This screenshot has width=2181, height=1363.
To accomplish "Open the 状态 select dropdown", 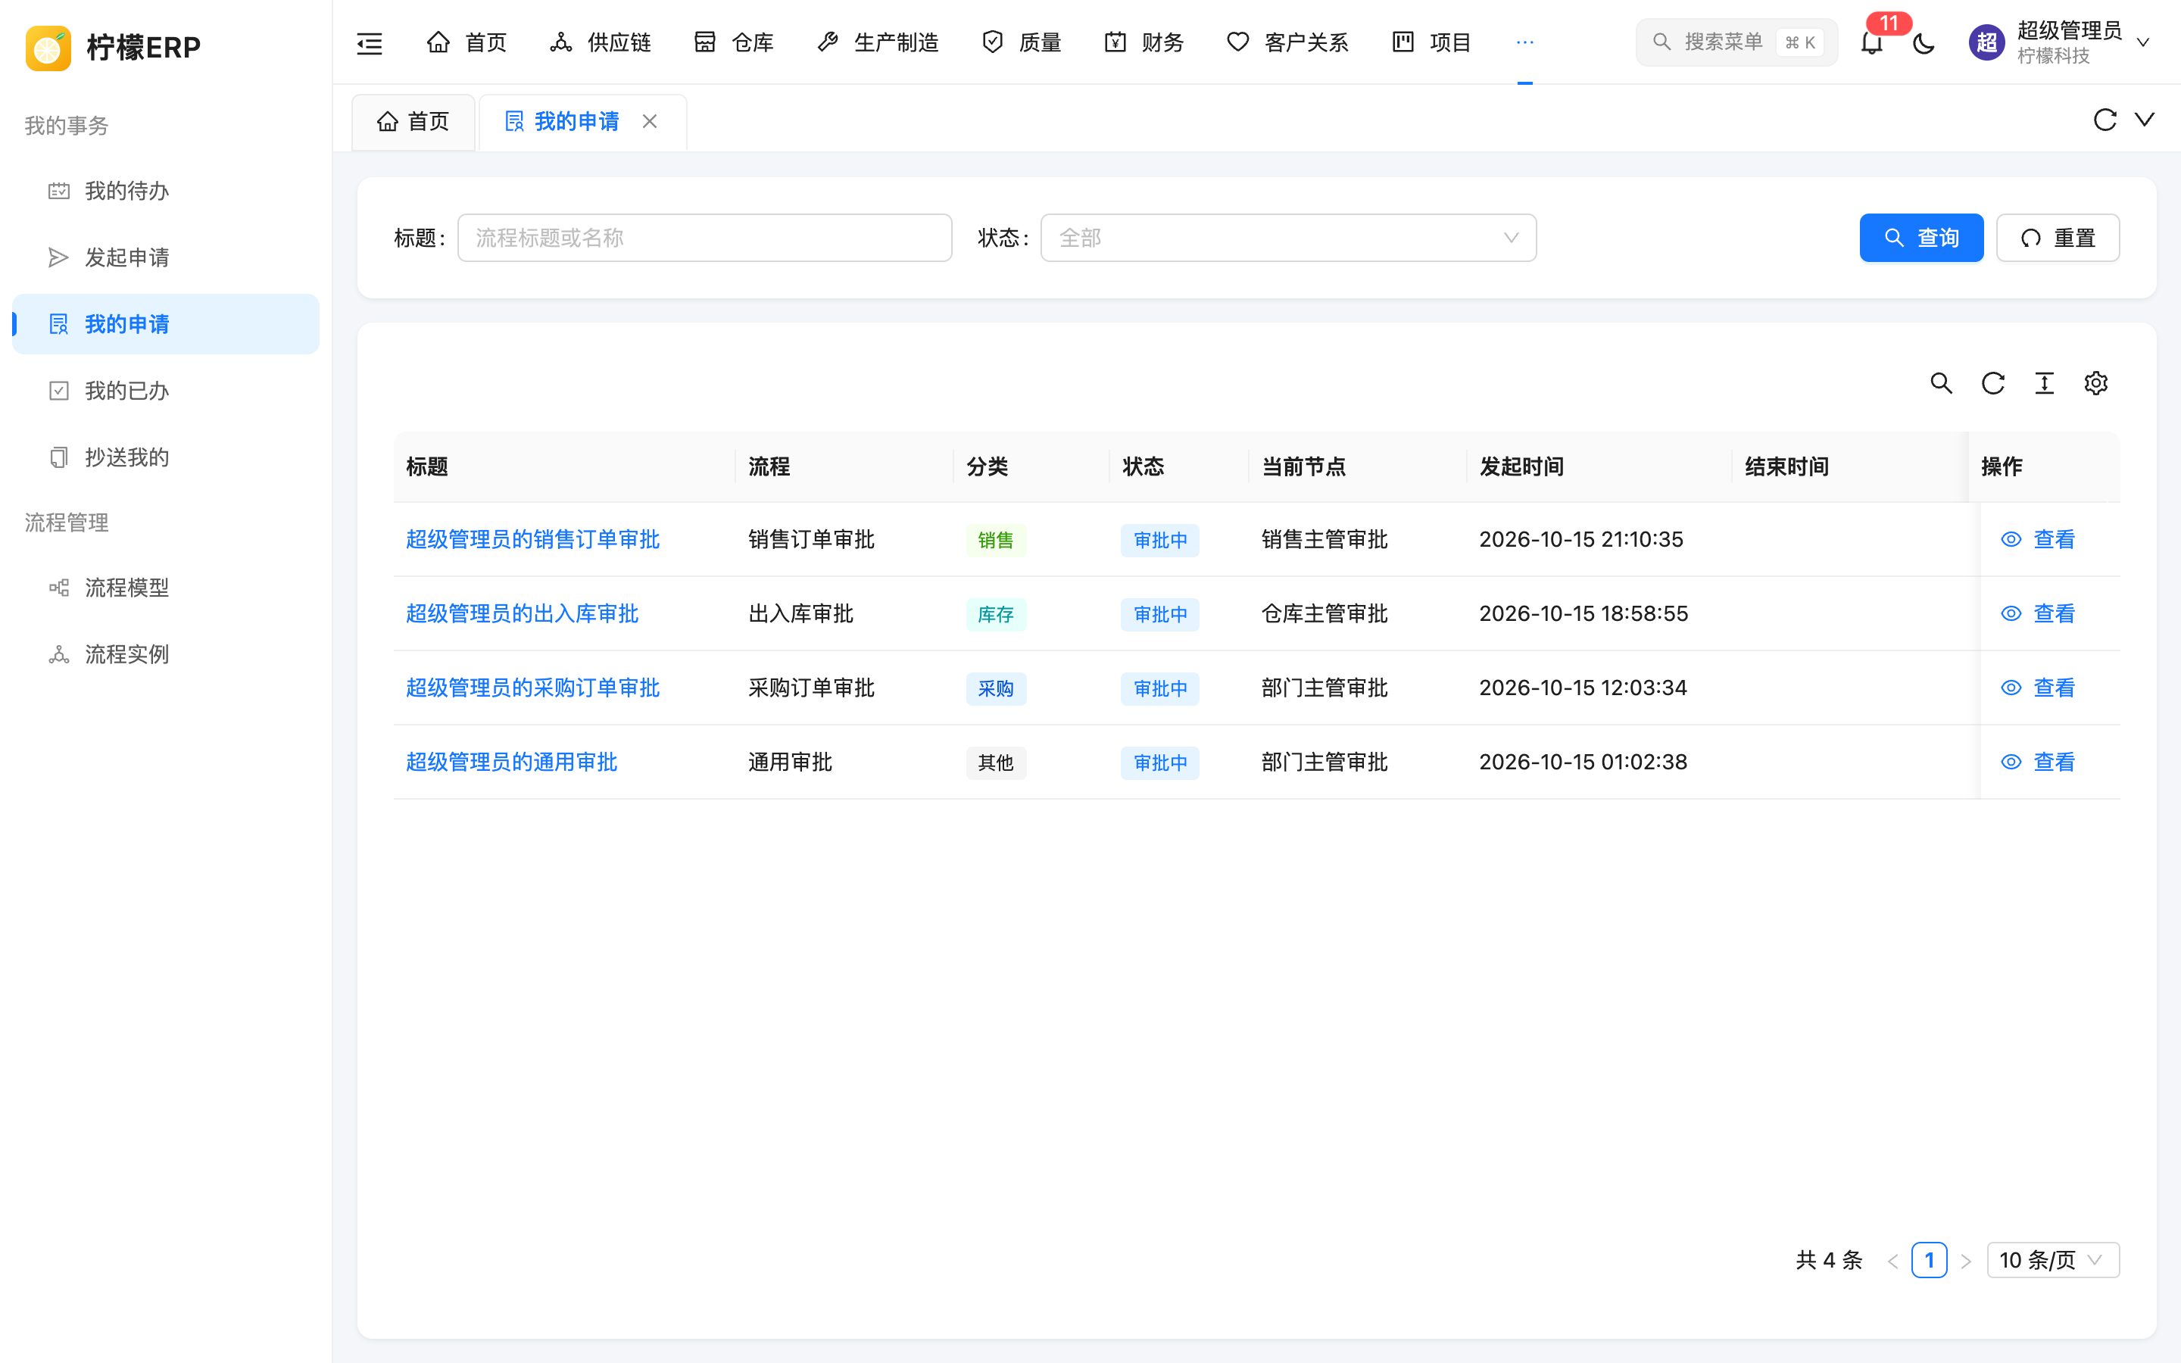I will 1288,238.
